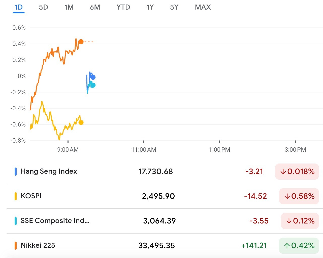Switch to the 1Y time range
Viewport: 323px width, 258px height.
coord(150,7)
